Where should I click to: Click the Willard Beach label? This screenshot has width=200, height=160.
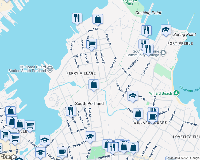point(161,93)
